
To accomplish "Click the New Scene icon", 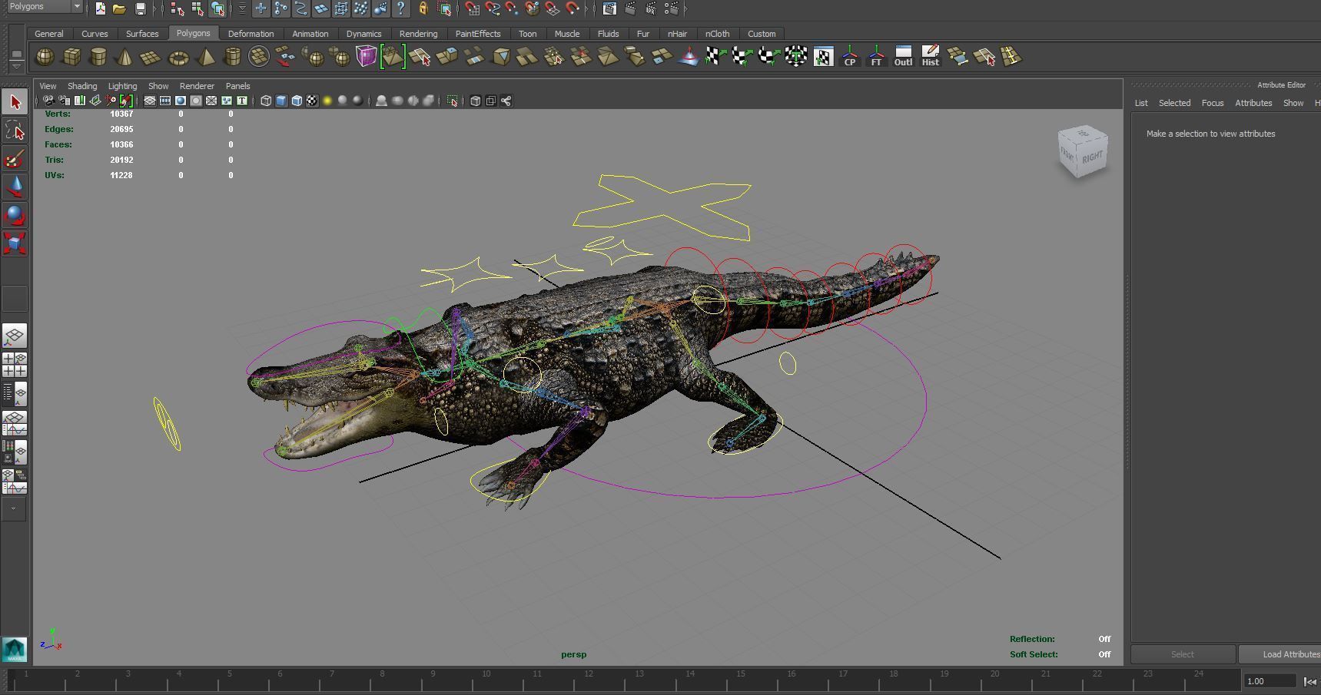I will (101, 9).
